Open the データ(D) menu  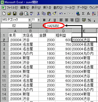click(82, 8)
